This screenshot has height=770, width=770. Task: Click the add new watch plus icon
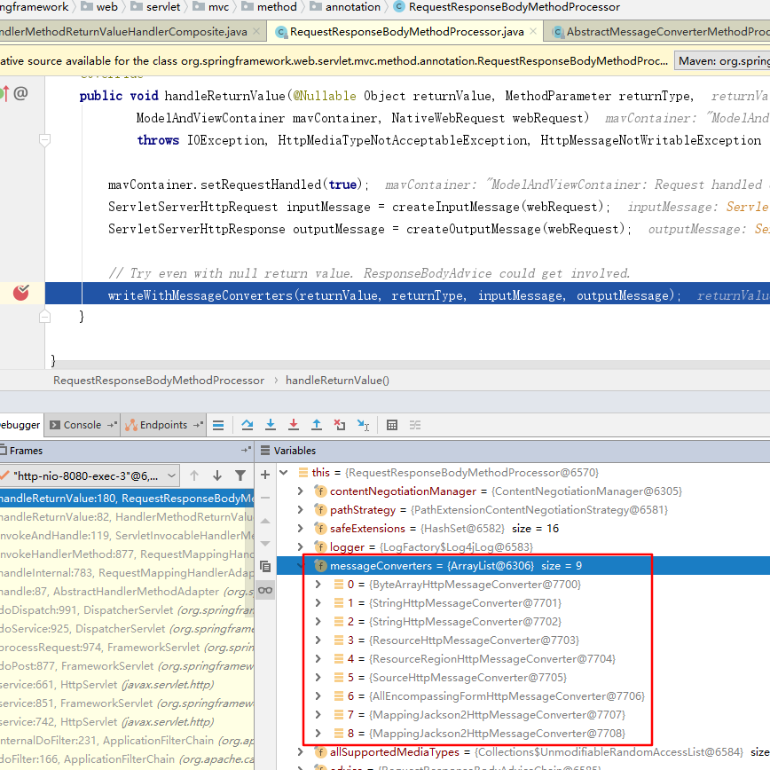[265, 475]
